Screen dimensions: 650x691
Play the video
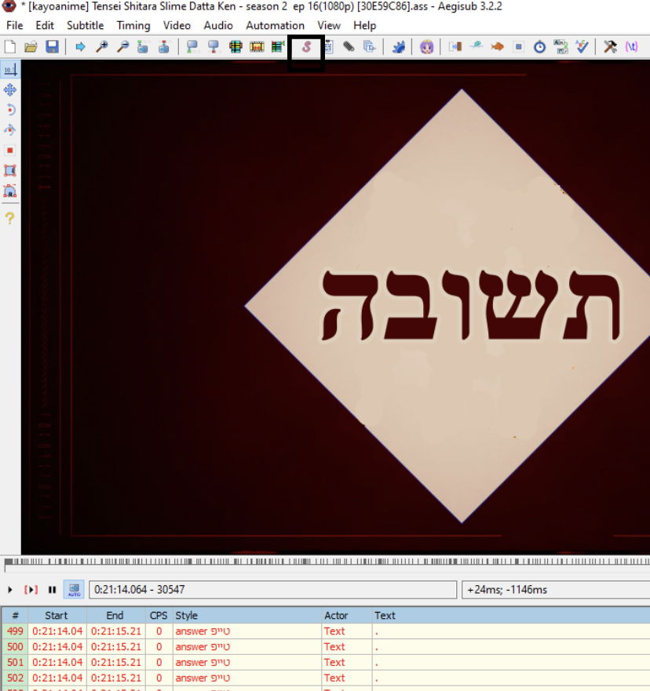[10, 589]
